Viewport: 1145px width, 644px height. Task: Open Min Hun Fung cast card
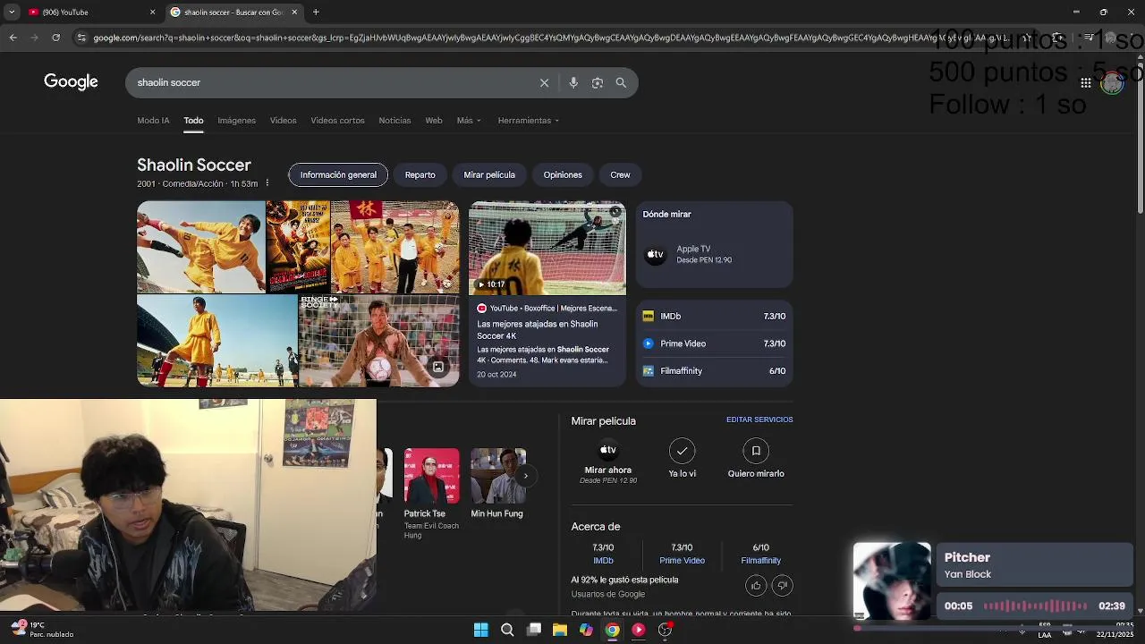click(498, 484)
